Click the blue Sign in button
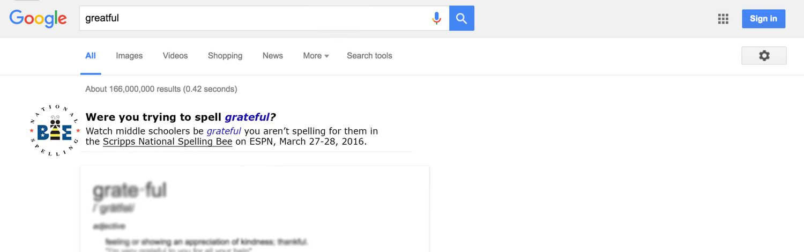804x252 pixels. tap(763, 19)
